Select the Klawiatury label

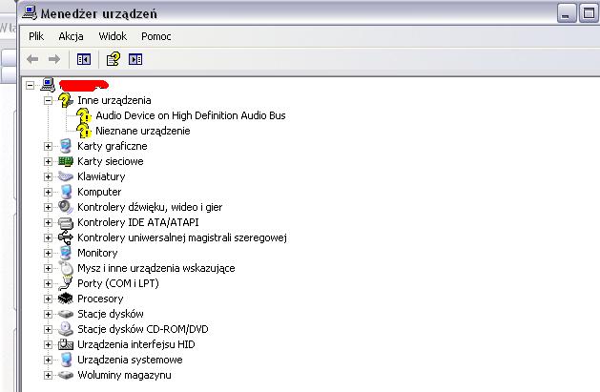tap(101, 176)
